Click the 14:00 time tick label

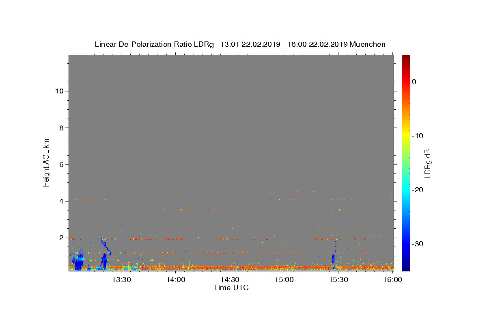tap(176, 279)
